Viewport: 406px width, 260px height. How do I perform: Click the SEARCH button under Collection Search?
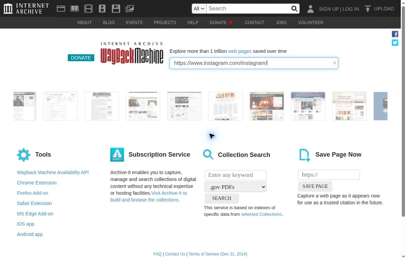(222, 198)
